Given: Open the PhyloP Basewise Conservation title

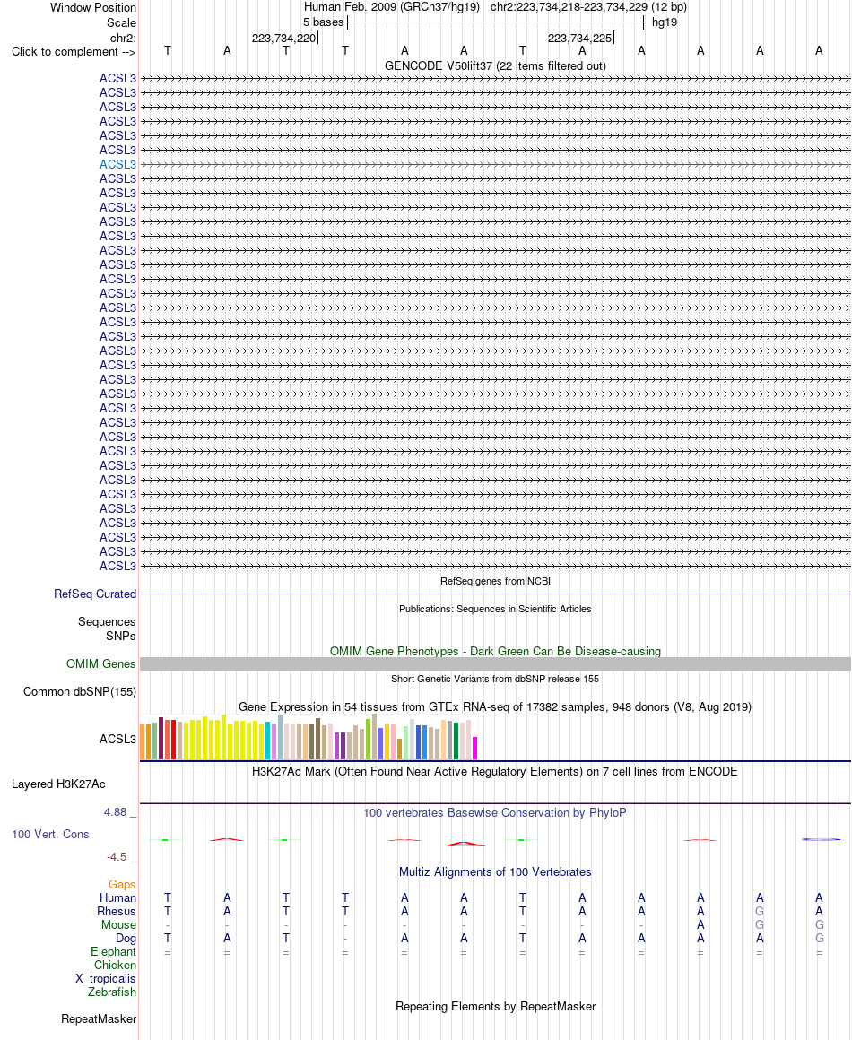Looking at the screenshot, I should (x=495, y=812).
